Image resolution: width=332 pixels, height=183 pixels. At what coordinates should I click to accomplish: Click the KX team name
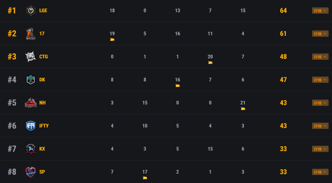(x=42, y=149)
